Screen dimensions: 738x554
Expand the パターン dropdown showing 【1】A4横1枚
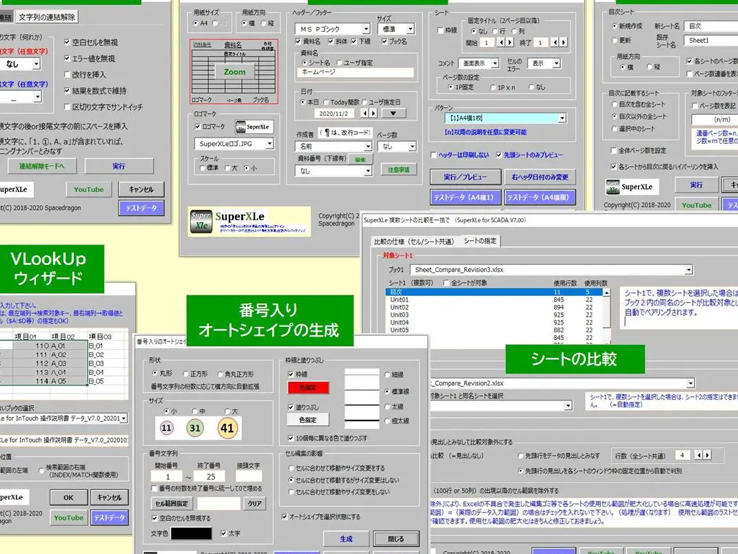562,118
